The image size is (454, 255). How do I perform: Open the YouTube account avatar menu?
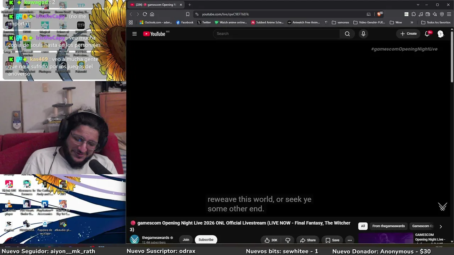click(x=441, y=34)
